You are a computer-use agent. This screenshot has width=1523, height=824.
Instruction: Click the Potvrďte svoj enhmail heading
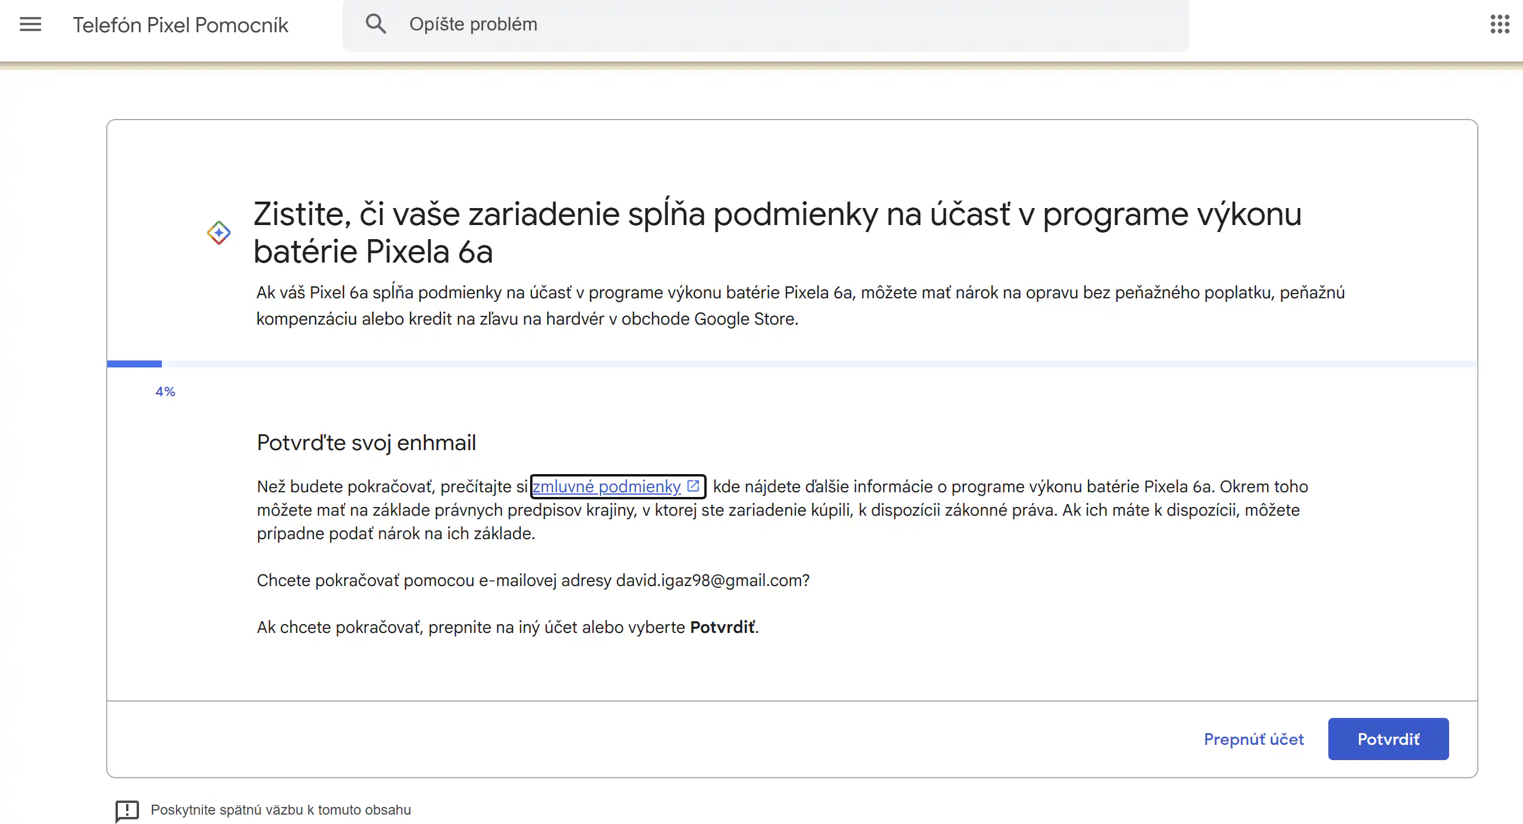tap(366, 442)
